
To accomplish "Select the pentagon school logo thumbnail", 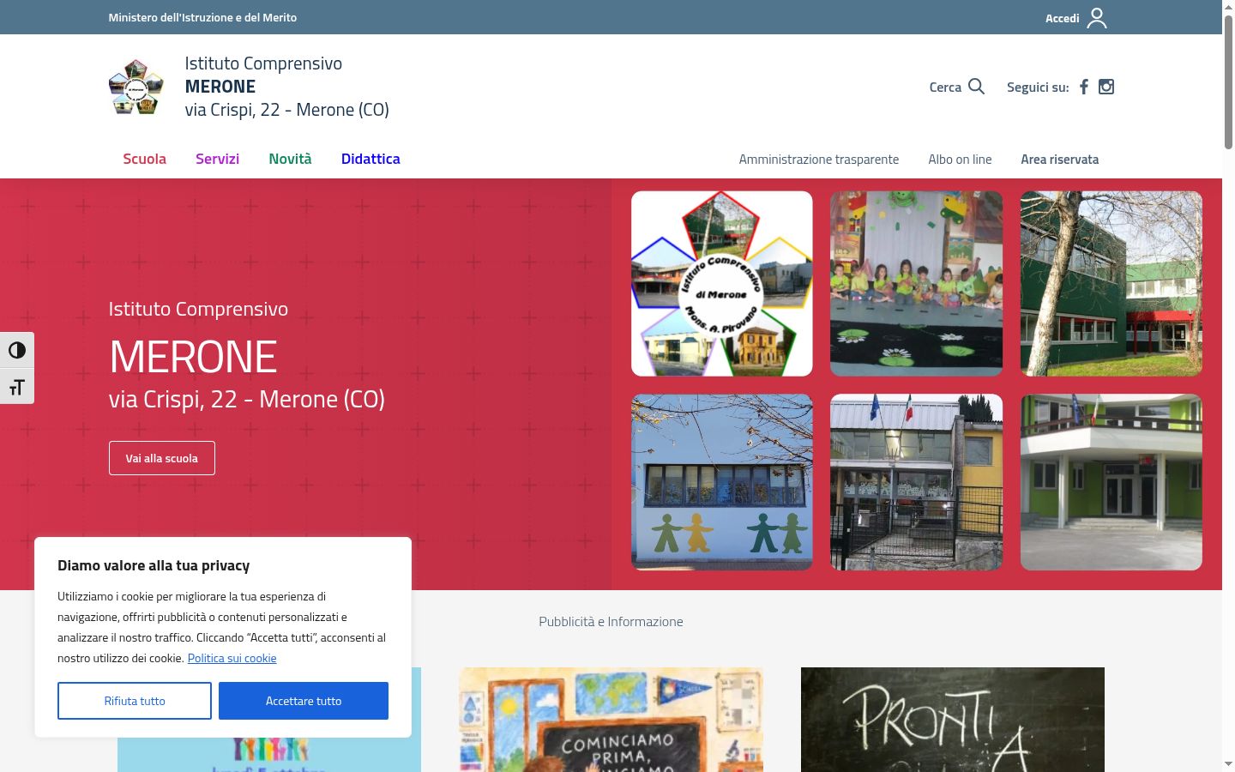I will pyautogui.click(x=722, y=284).
